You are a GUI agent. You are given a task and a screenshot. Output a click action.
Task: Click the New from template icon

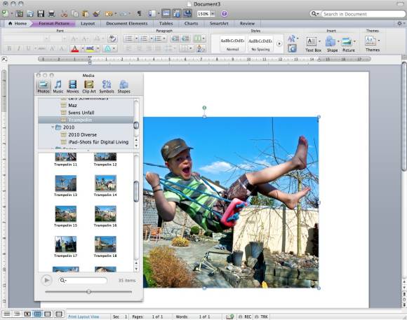(20, 13)
